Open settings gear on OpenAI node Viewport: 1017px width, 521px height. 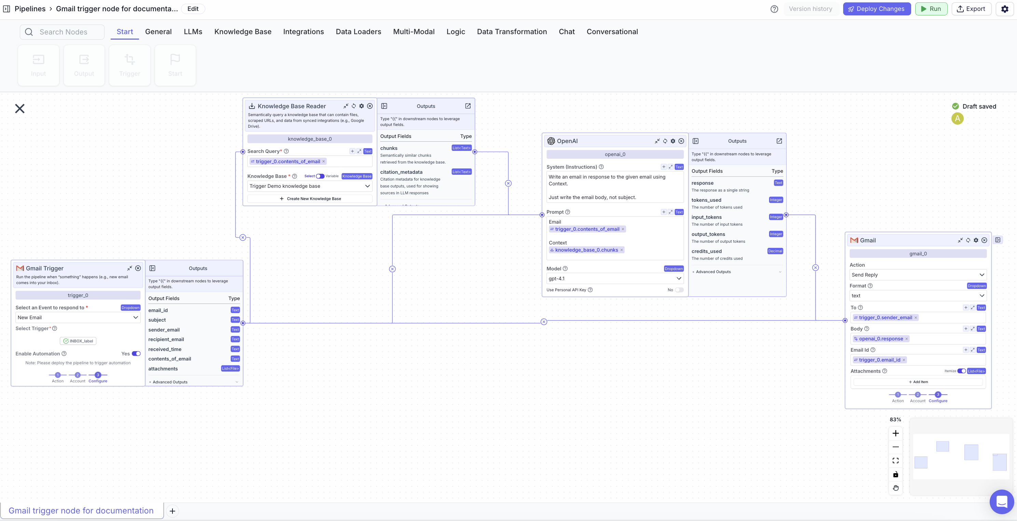(x=673, y=141)
